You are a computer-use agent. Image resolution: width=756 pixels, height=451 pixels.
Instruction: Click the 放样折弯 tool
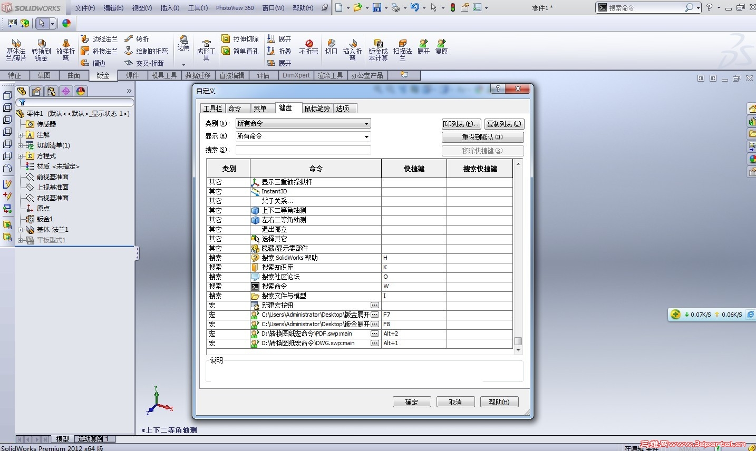(x=65, y=50)
